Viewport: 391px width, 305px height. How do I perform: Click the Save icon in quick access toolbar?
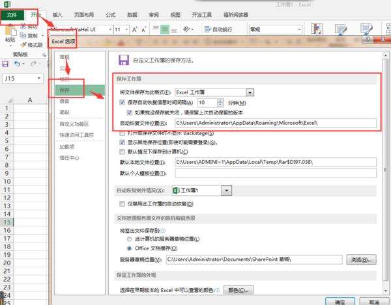(x=5, y=64)
